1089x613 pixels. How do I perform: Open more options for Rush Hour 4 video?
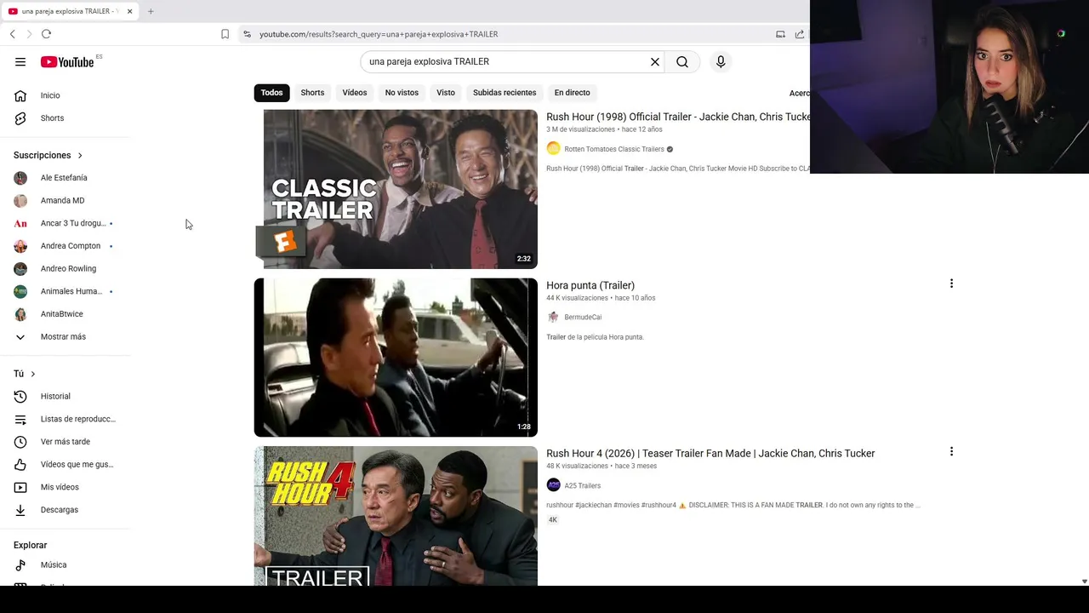coord(951,451)
